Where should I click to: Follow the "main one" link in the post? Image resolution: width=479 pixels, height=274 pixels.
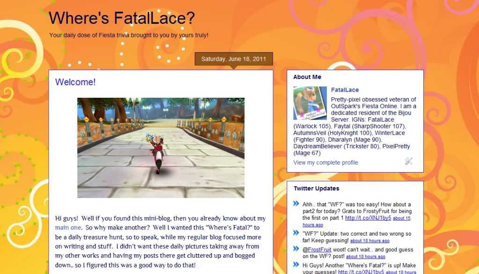pos(68,228)
